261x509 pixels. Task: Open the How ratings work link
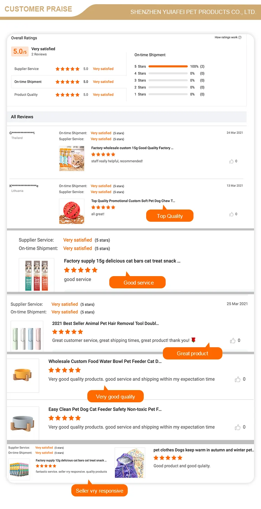click(x=226, y=37)
